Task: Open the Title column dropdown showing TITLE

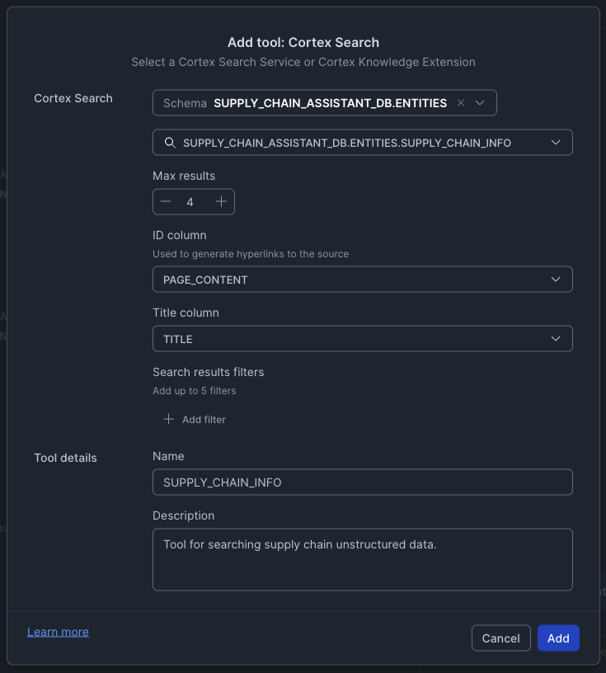Action: (363, 338)
